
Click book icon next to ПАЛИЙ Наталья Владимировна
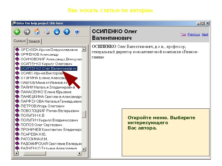tap(17, 87)
